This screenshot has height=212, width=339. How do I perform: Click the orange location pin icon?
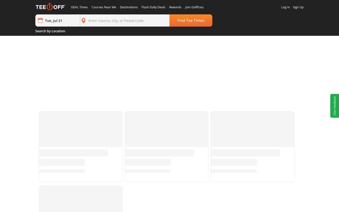point(83,21)
